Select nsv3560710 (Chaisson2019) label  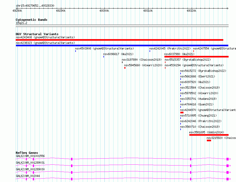[x=200, y=127]
